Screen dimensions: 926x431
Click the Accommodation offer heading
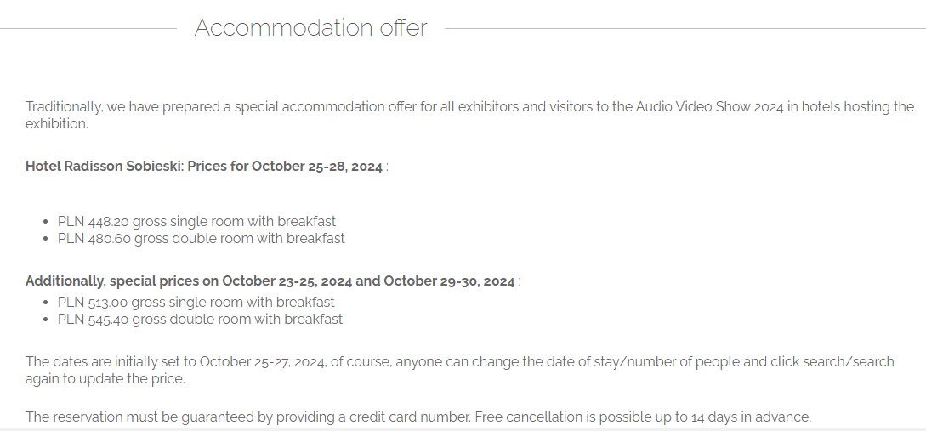[x=310, y=28]
